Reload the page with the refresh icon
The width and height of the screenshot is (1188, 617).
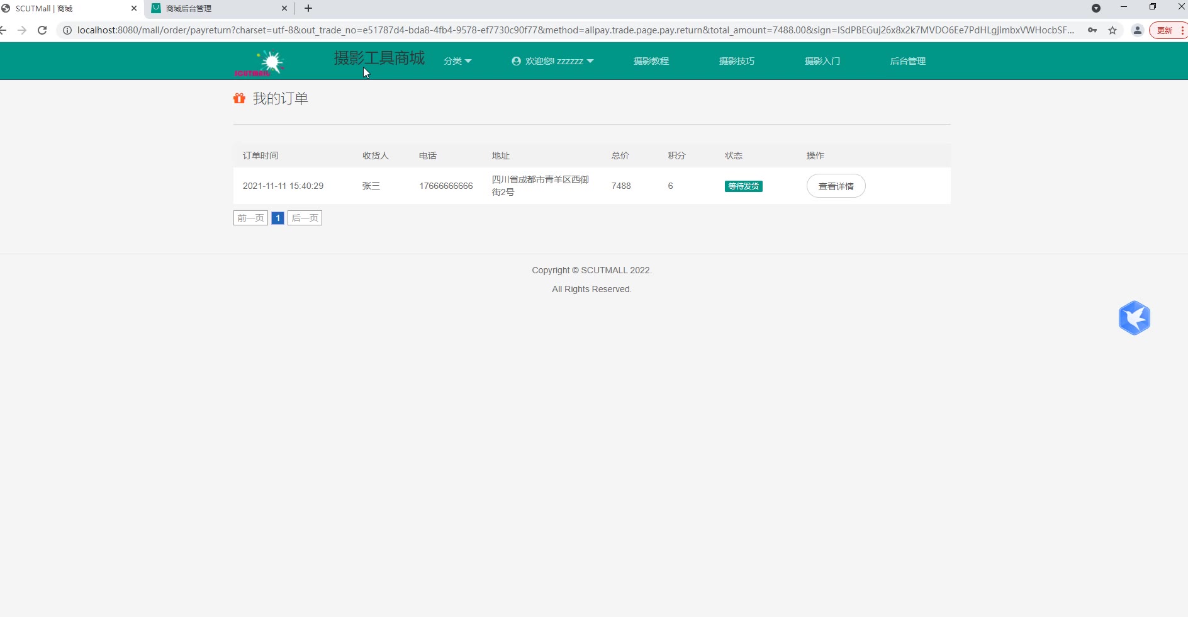(42, 30)
